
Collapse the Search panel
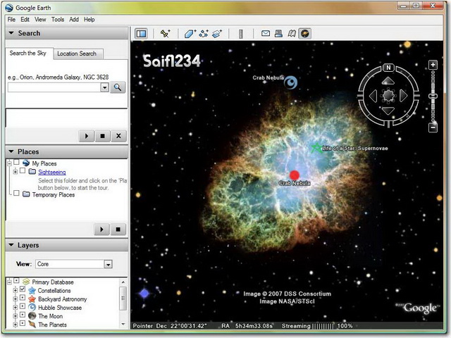11,33
